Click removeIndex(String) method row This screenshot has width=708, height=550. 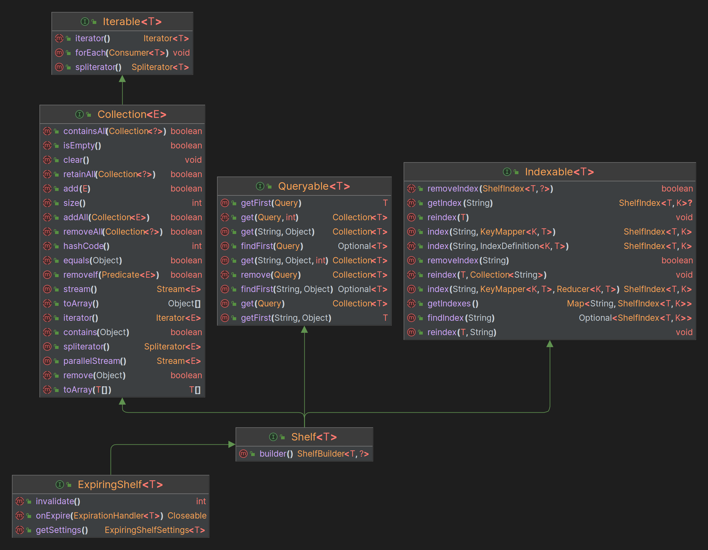[550, 261]
